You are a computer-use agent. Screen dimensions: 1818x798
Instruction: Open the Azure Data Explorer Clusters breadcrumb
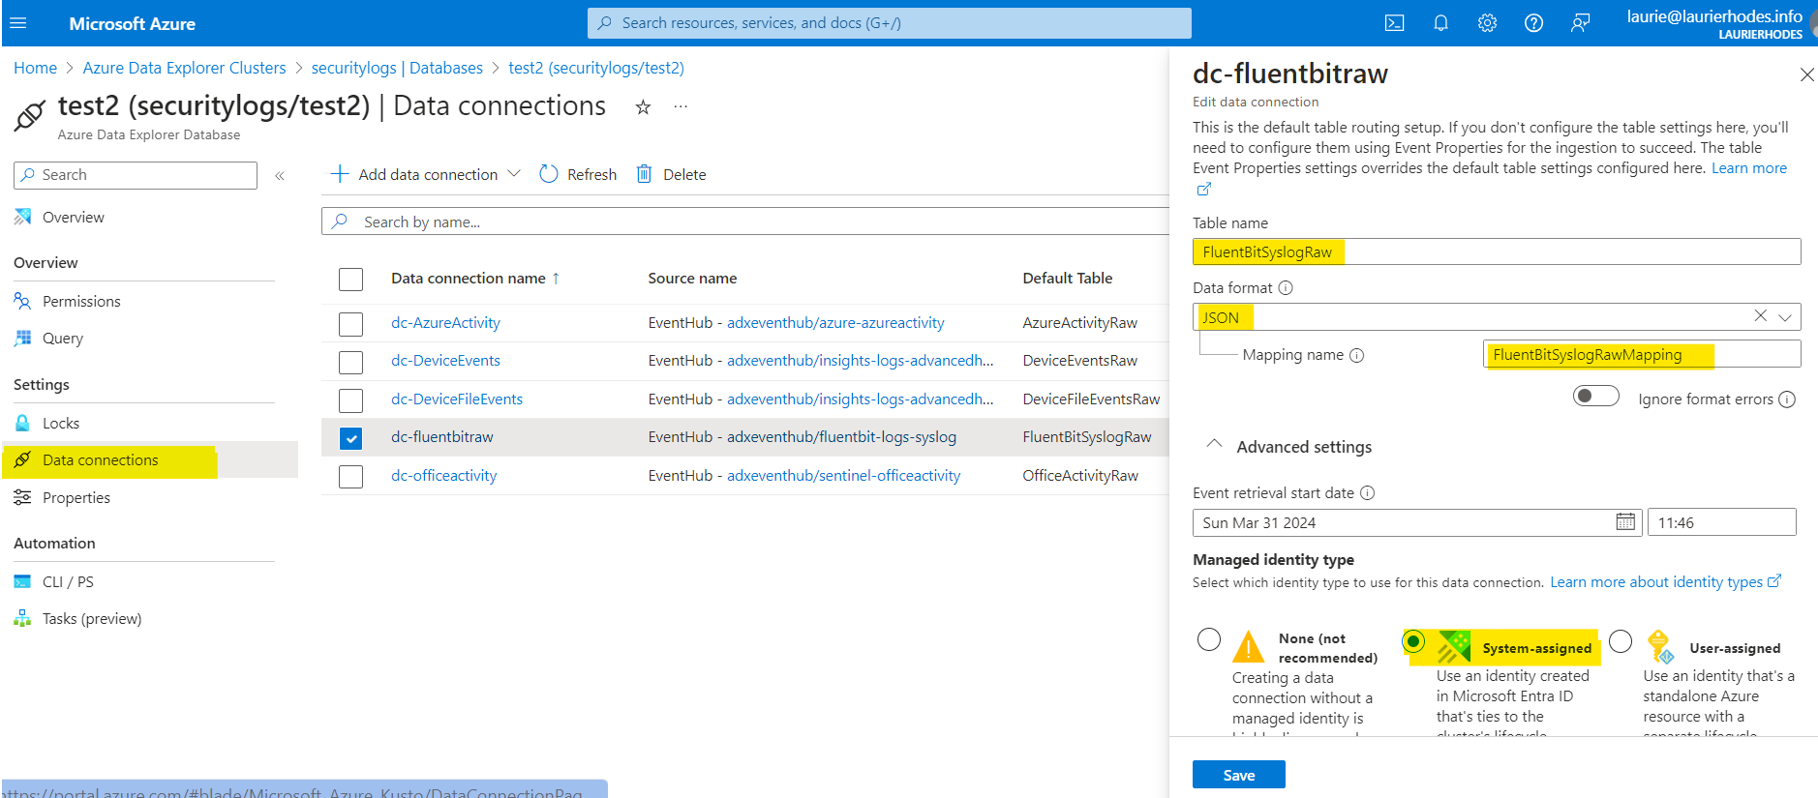[x=184, y=68]
